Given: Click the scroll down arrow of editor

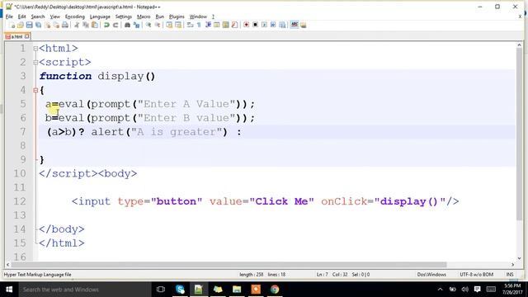Looking at the screenshot, I should pyautogui.click(x=519, y=258).
